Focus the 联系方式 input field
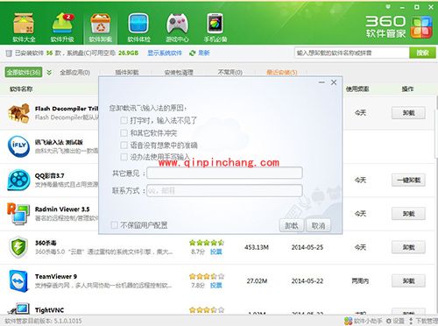Screen dimensions: 438x326 pos(224,190)
